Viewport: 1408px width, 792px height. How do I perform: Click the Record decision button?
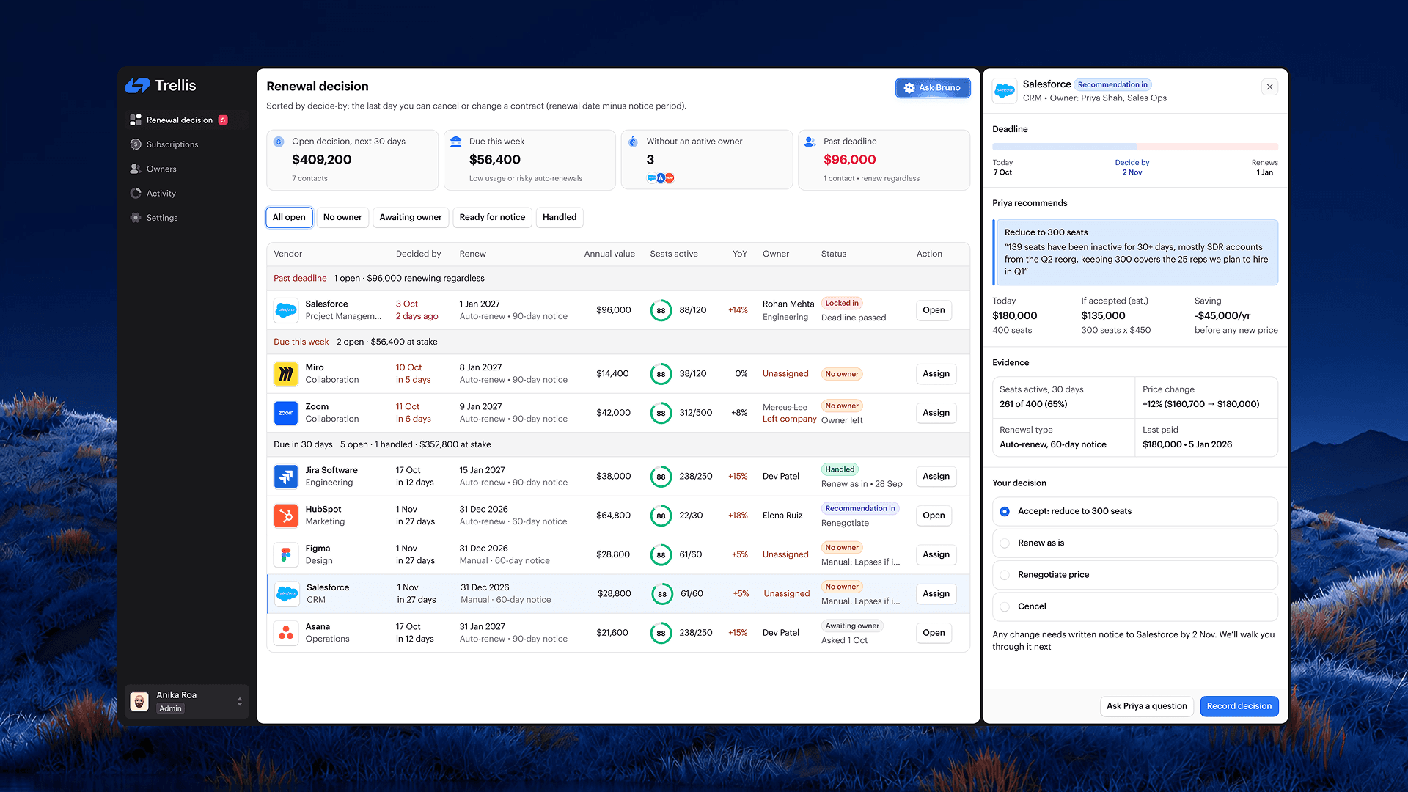pyautogui.click(x=1239, y=706)
